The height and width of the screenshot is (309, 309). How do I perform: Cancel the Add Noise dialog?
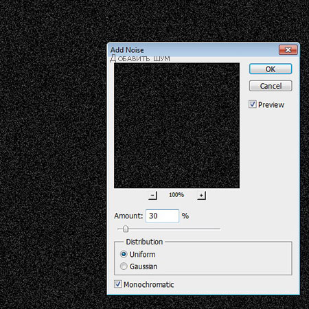[271, 86]
